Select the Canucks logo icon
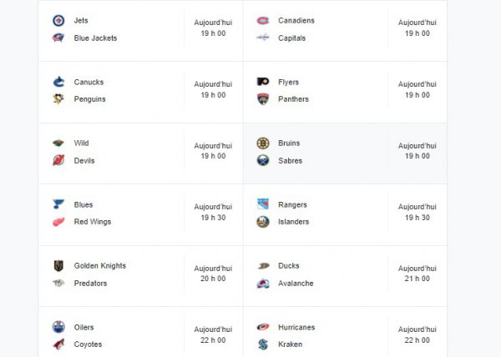The image size is (501, 357). (x=58, y=82)
